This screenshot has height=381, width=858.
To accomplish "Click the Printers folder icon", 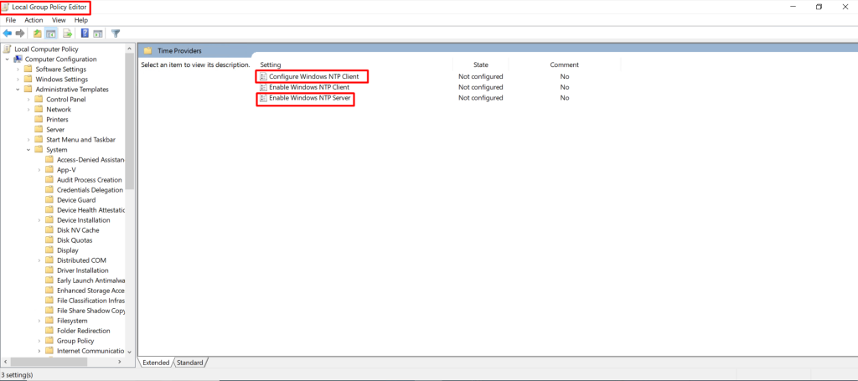I will pos(39,120).
